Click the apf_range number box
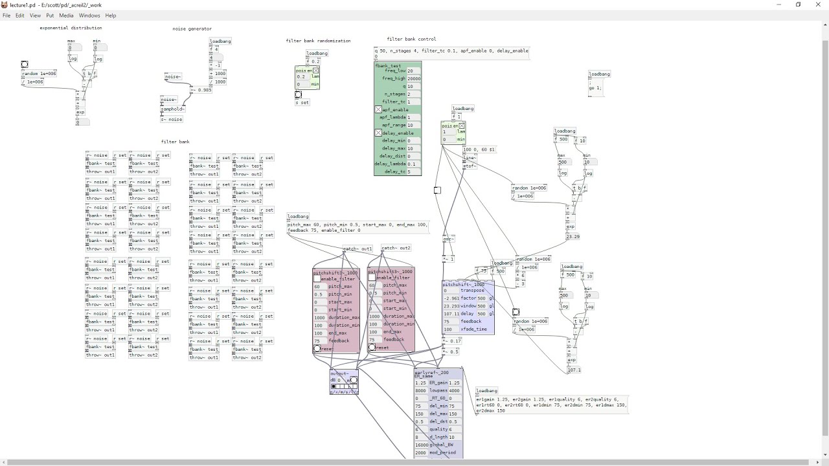 413,126
